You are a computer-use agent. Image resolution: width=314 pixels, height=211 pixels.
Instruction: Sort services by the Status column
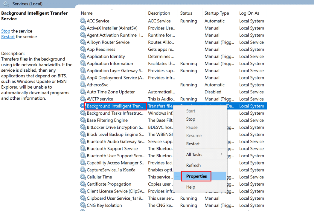tap(187, 13)
